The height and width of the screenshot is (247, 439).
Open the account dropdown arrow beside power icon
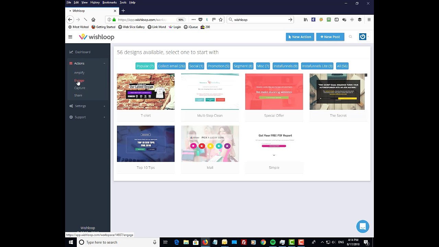coord(368,37)
